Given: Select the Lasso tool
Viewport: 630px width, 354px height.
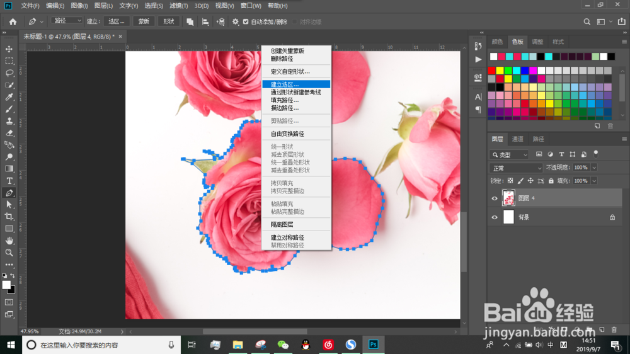Looking at the screenshot, I should [x=9, y=73].
